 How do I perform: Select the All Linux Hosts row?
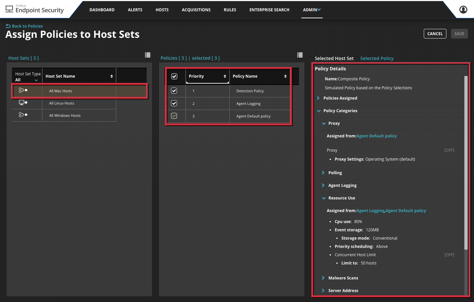tap(64, 103)
